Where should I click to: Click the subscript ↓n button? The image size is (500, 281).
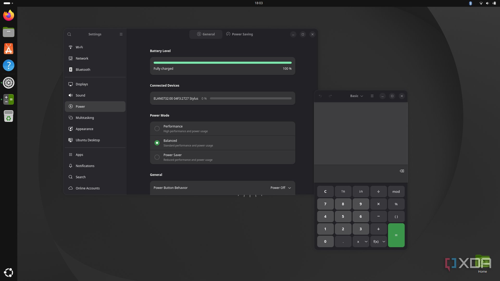[361, 191]
